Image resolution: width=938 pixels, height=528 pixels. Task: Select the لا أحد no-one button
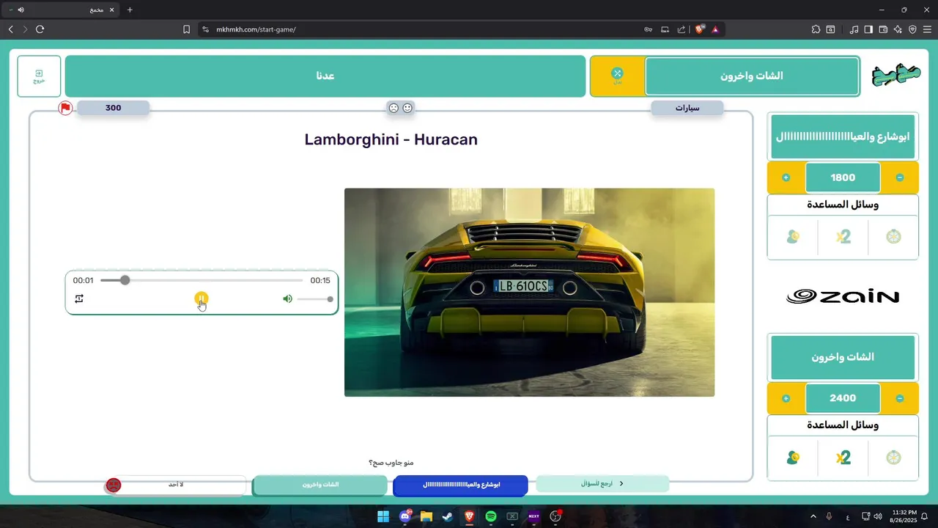coord(176,485)
